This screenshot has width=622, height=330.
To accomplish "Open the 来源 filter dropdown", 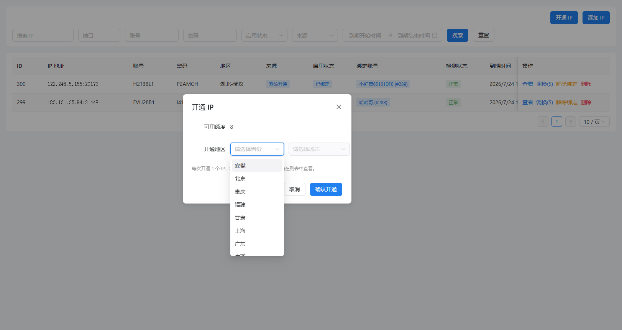I will click(315, 35).
